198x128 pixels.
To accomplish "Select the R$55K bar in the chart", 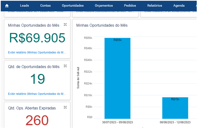I will (x=117, y=78).
